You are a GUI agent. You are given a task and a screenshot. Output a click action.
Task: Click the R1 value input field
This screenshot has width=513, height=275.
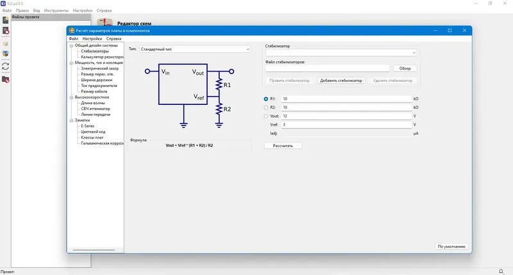pos(346,99)
